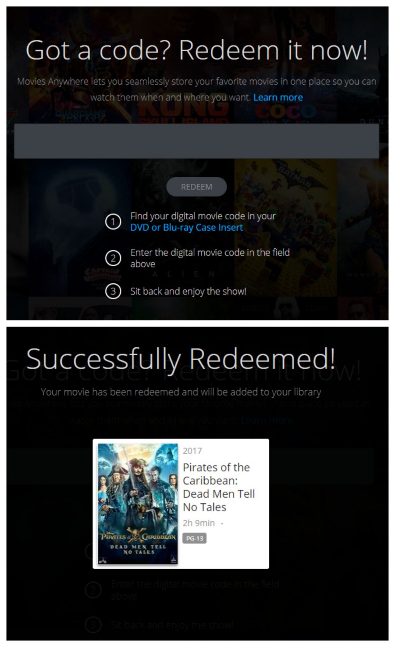The height and width of the screenshot is (647, 395).
Task: Click the step 1 circle icon
Action: pyautogui.click(x=113, y=221)
